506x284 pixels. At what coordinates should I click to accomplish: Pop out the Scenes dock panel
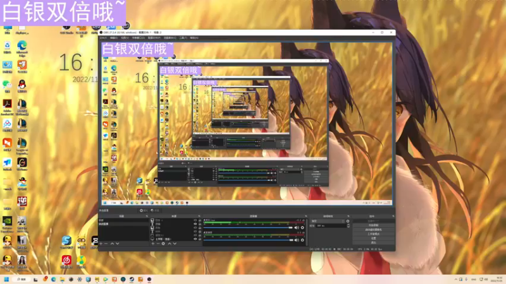click(147, 216)
